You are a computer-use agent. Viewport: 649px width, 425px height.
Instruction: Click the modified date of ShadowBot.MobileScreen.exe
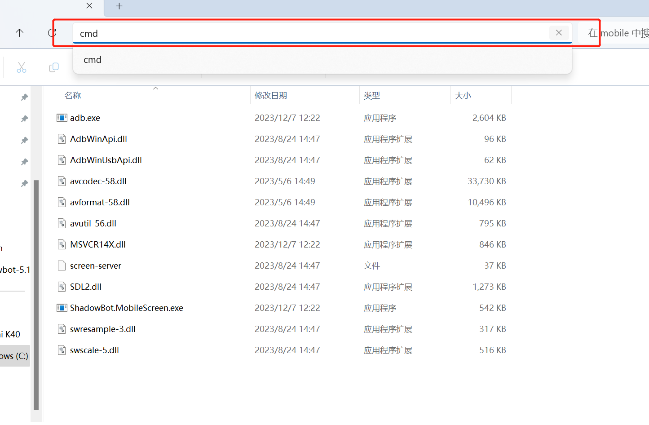point(287,308)
